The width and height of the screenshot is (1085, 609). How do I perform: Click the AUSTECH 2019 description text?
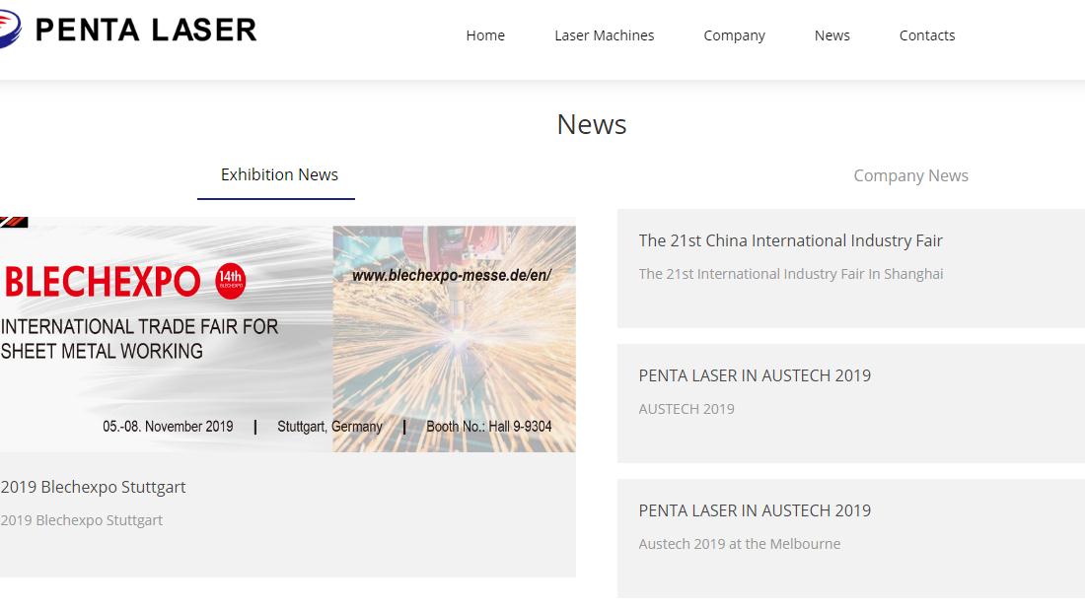click(x=687, y=409)
